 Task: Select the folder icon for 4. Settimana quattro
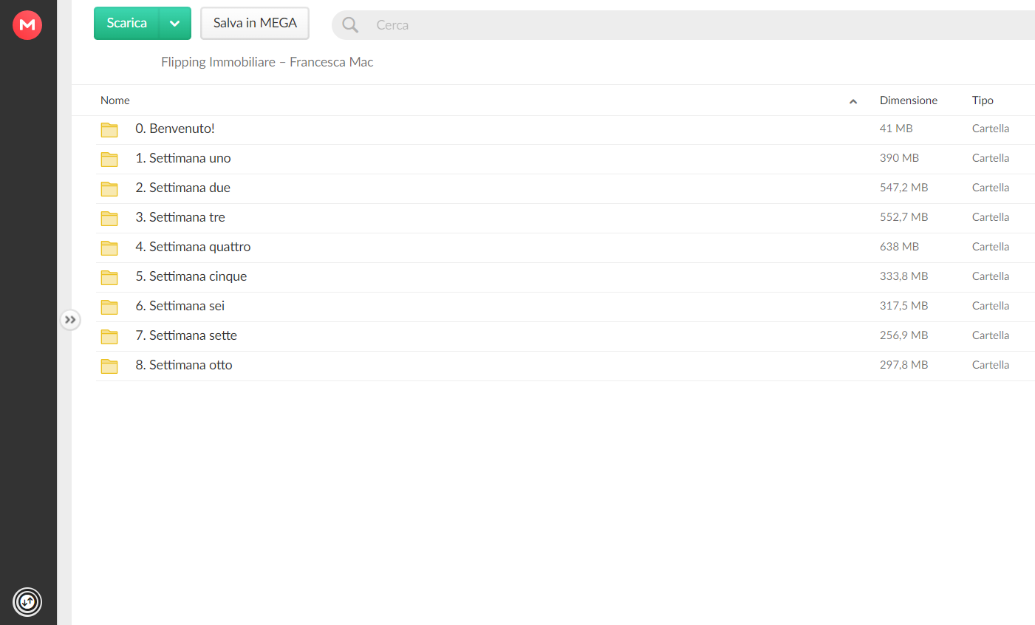click(x=109, y=247)
